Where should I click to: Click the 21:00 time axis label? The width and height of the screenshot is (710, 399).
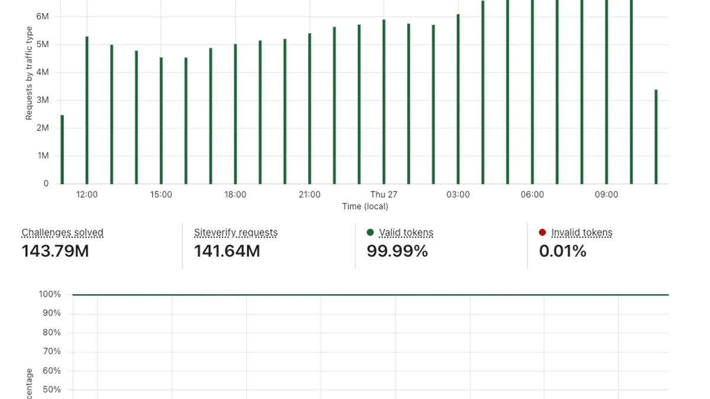(309, 194)
